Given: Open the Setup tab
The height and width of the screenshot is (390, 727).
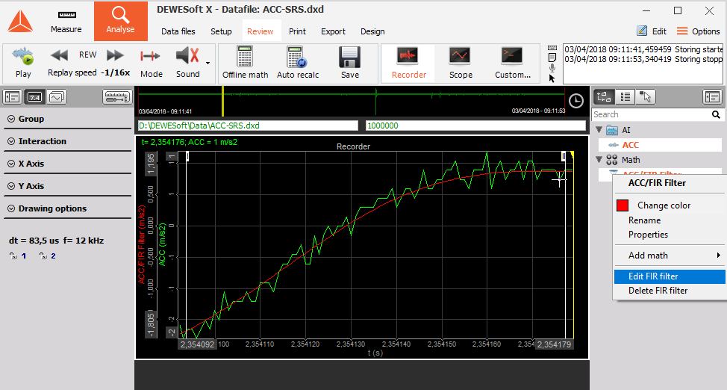Looking at the screenshot, I should tap(221, 31).
